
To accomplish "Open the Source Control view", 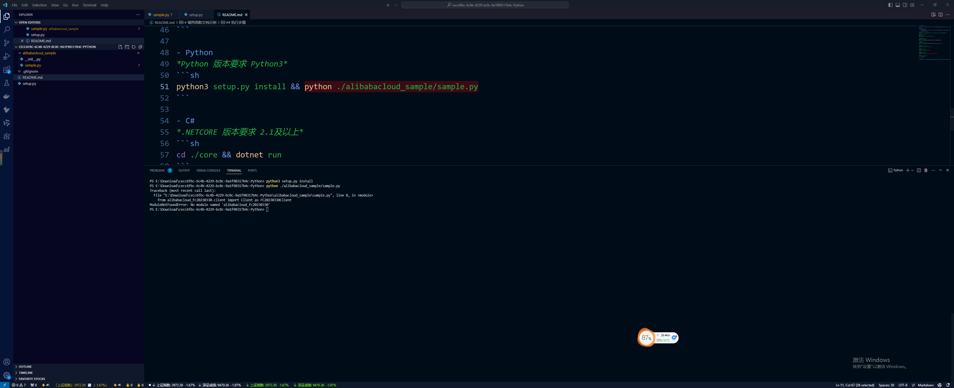I will (6, 43).
